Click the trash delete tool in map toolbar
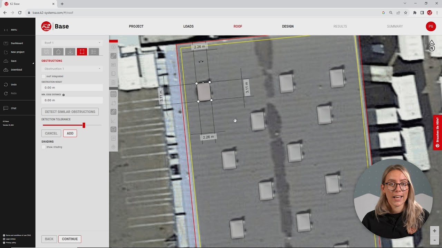Image resolution: width=442 pixels, height=248 pixels. [113, 83]
